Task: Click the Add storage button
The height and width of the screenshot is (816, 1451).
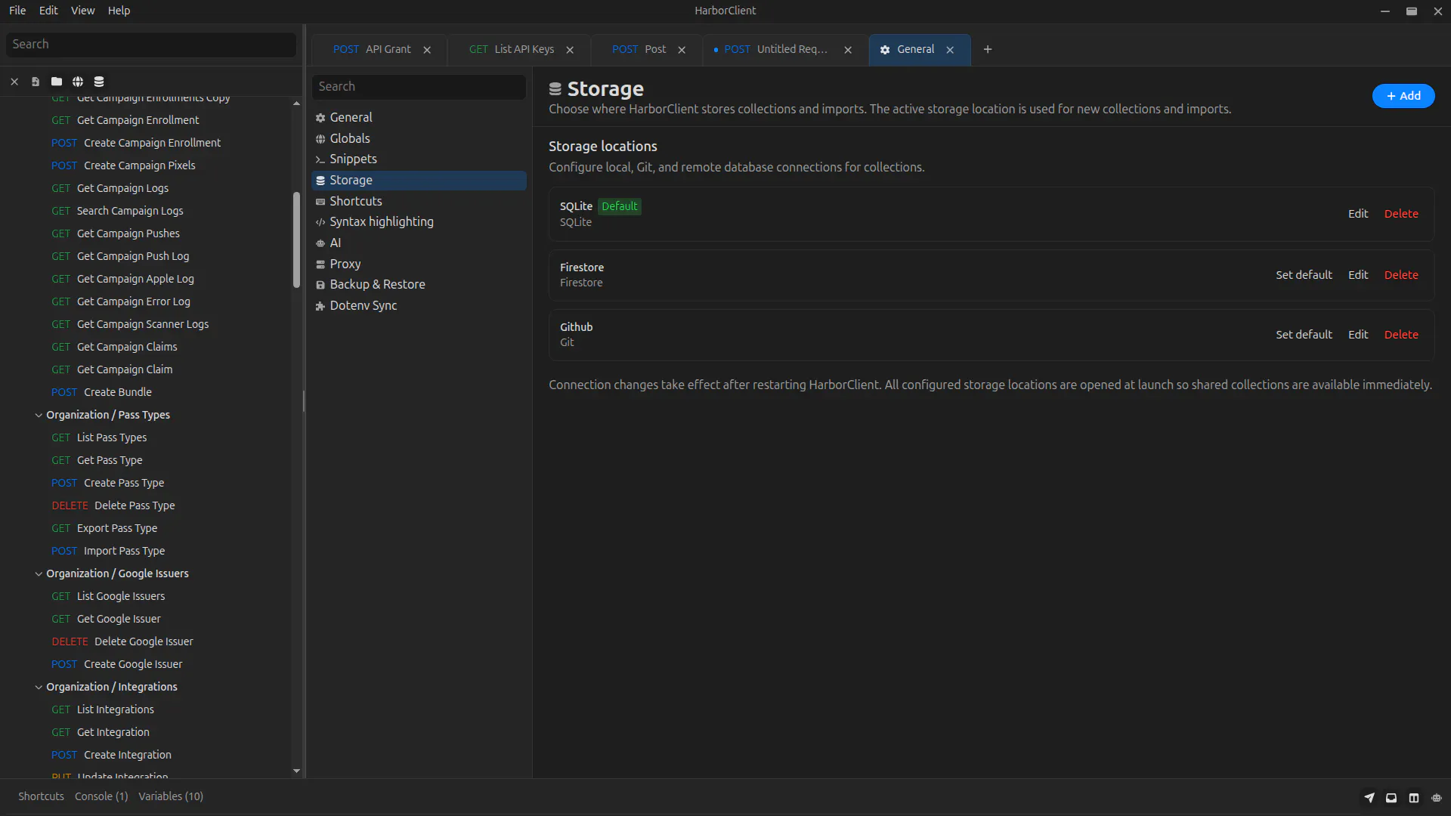Action: (x=1403, y=96)
